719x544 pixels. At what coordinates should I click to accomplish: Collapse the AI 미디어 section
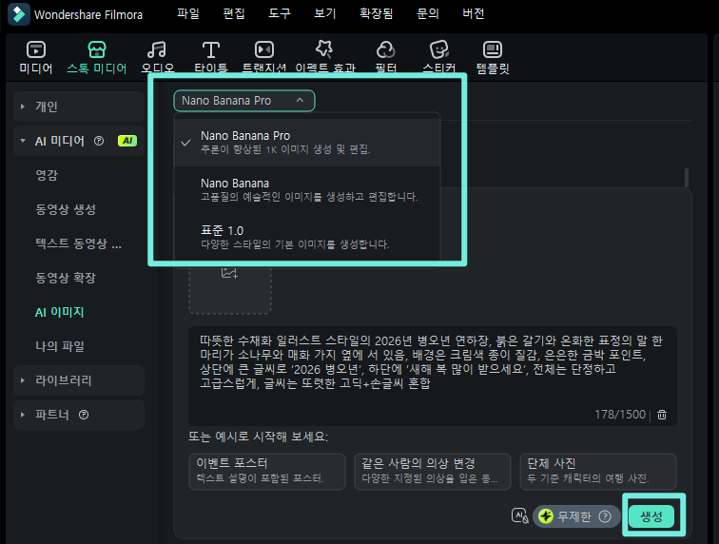pyautogui.click(x=79, y=141)
